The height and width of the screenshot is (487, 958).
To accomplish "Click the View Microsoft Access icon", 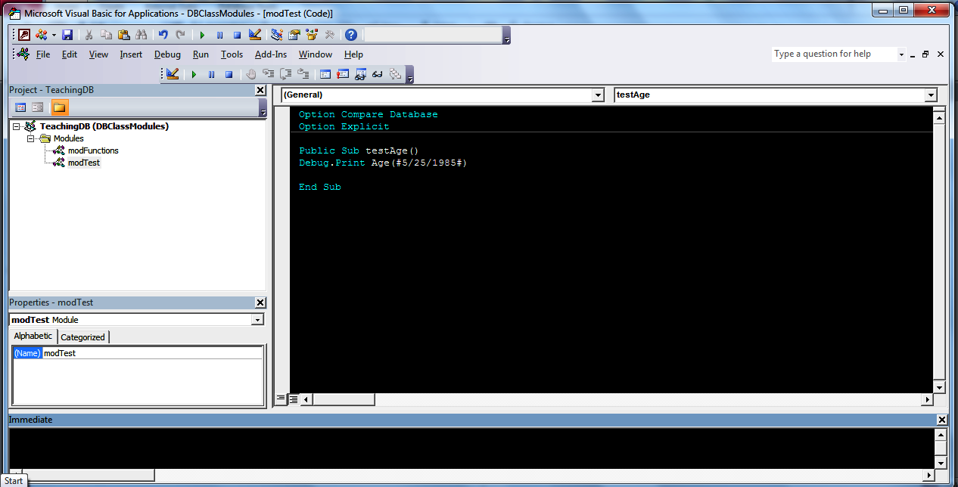I will pos(24,35).
